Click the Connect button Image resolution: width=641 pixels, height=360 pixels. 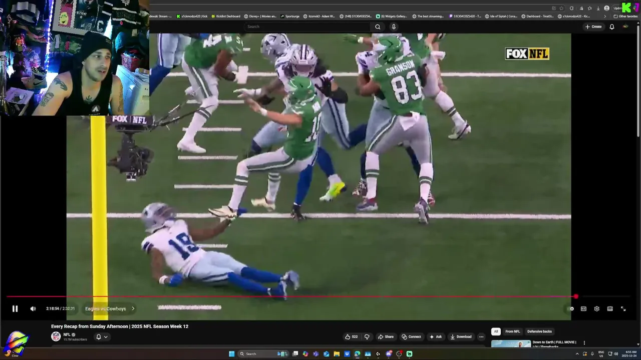pos(411,336)
